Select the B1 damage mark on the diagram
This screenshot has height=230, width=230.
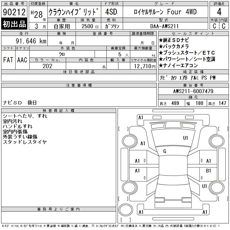[x=209, y=171]
